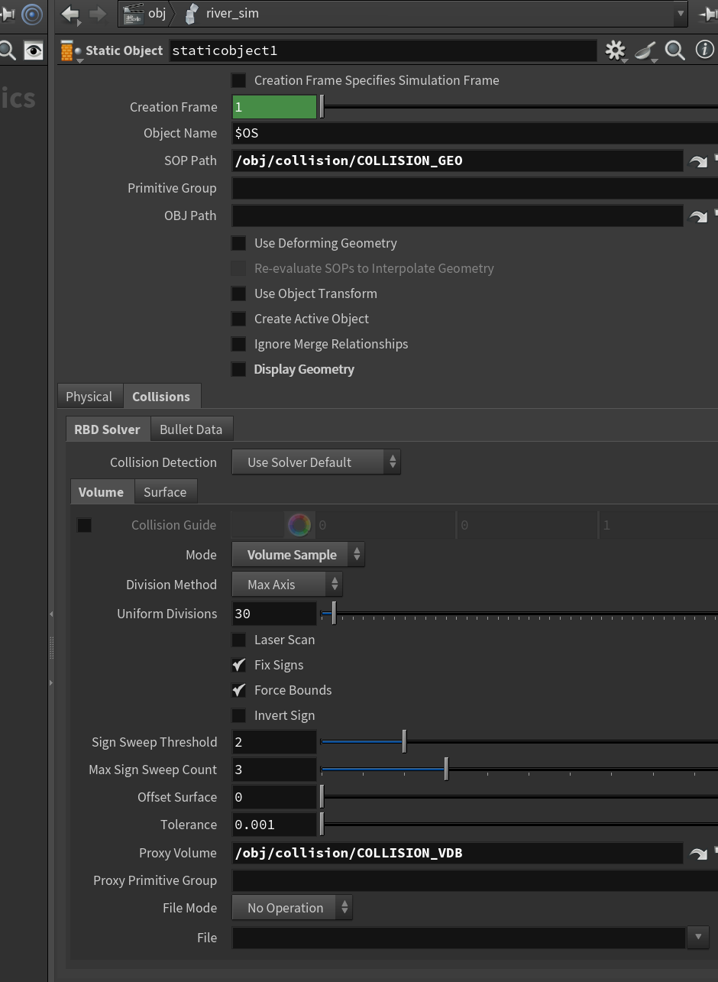Open the Collision Detection dropdown
718x982 pixels.
[x=316, y=462]
